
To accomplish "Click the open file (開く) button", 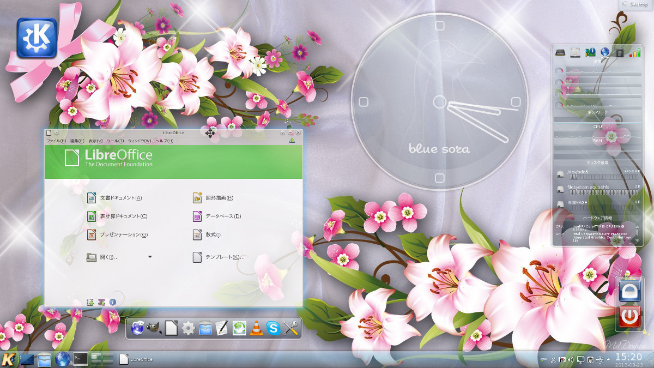I will coord(102,257).
